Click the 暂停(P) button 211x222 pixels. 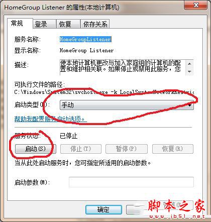click(x=127, y=149)
